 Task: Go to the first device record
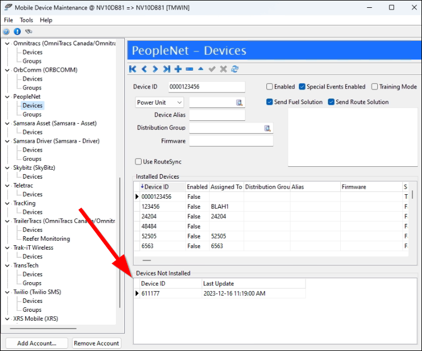coord(133,69)
